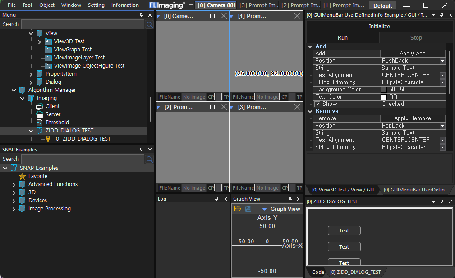Click the ViewImage ObjectFigure Test fx icon
The height and width of the screenshot is (278, 455).
pyautogui.click(x=48, y=66)
